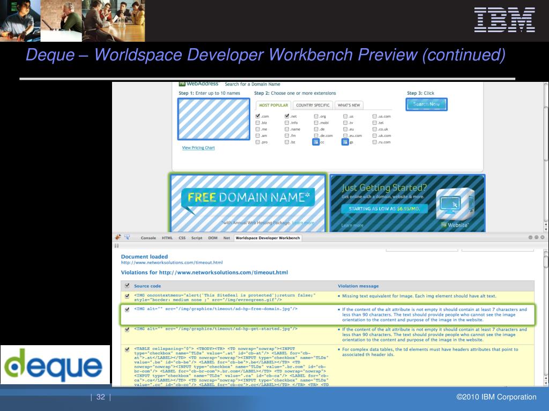This screenshot has width=549, height=411.
Task: Click the Firebug panel close button
Action: point(543,237)
